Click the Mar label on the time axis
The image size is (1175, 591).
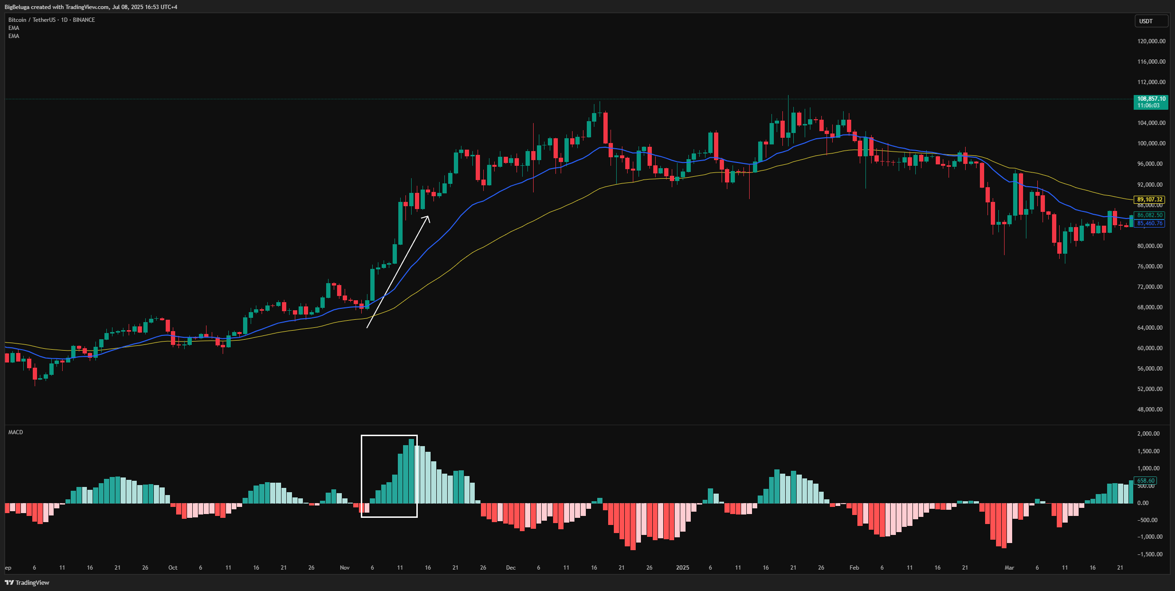tap(1009, 568)
